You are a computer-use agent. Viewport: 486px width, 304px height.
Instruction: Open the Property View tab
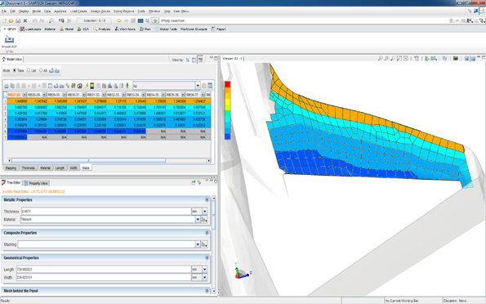[36, 183]
